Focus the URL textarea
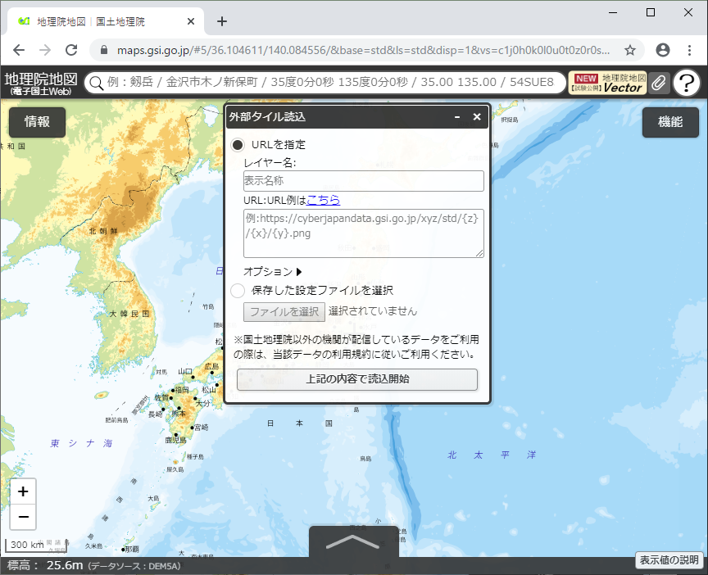The height and width of the screenshot is (575, 708). [x=364, y=233]
